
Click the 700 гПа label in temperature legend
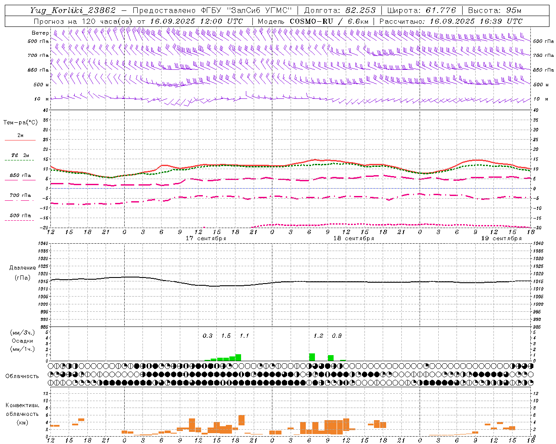[x=20, y=196]
